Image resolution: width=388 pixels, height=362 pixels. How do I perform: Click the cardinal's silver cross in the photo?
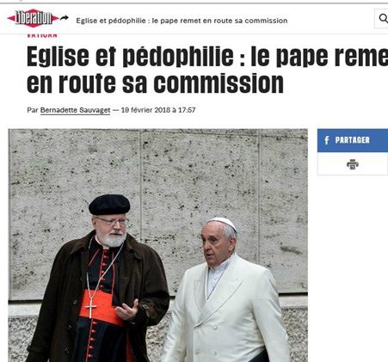coord(90,308)
